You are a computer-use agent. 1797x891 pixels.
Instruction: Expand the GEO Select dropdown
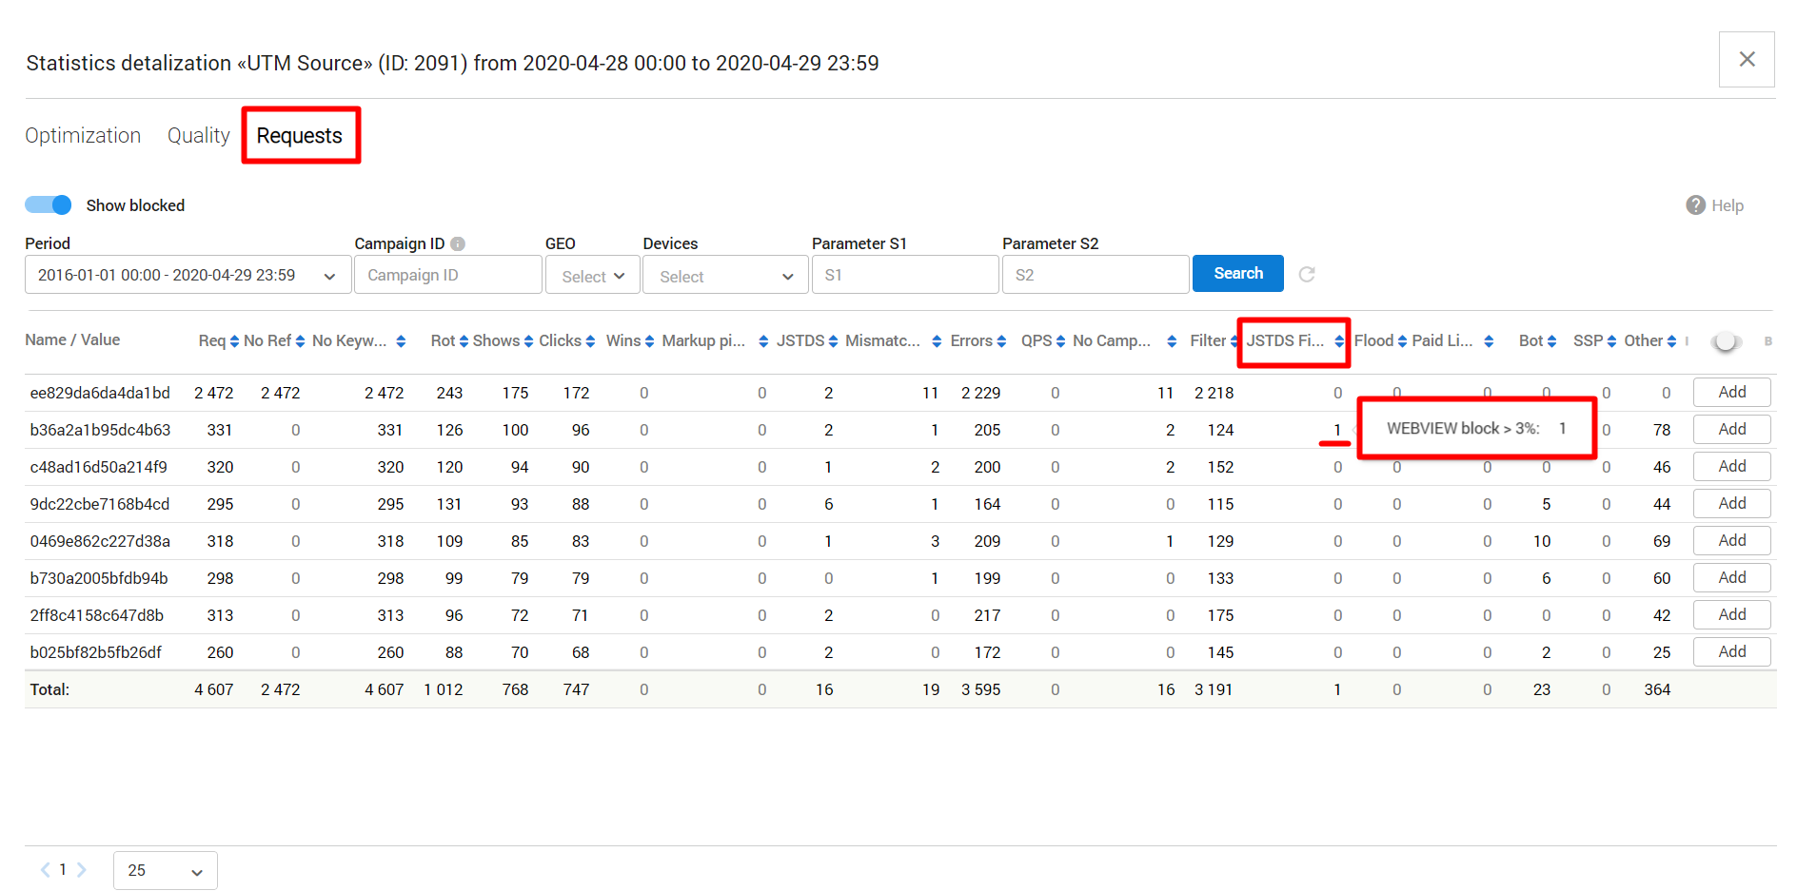point(592,276)
